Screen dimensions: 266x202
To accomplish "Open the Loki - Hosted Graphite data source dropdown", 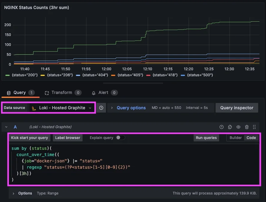I will [62, 108].
